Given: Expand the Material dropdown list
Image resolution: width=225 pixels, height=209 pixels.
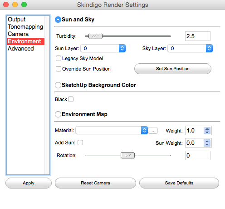Looking at the screenshot, I should point(112,130).
